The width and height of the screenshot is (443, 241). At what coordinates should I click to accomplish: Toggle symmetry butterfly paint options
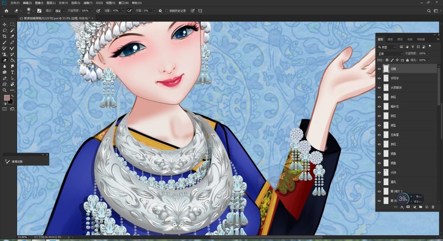[x=200, y=11]
